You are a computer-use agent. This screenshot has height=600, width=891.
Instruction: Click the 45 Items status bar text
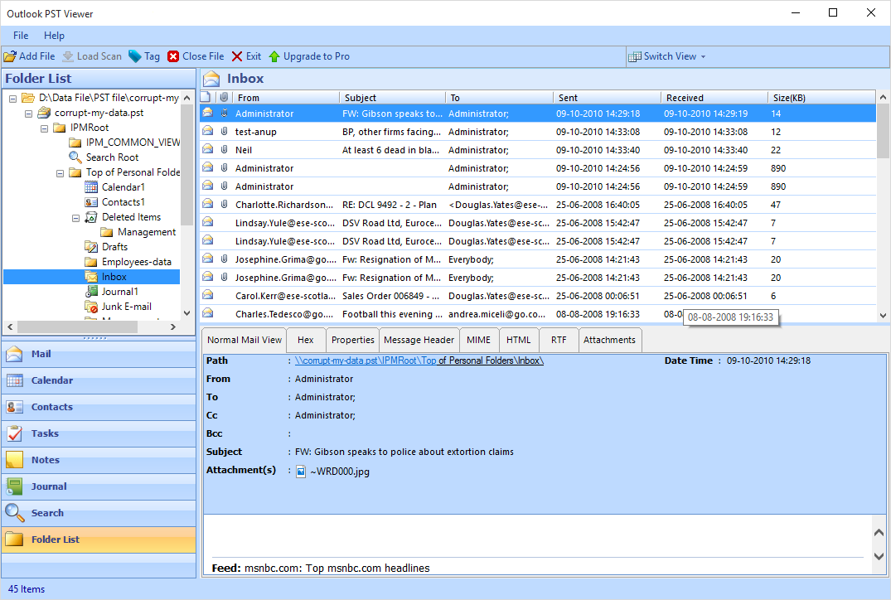pyautogui.click(x=27, y=589)
